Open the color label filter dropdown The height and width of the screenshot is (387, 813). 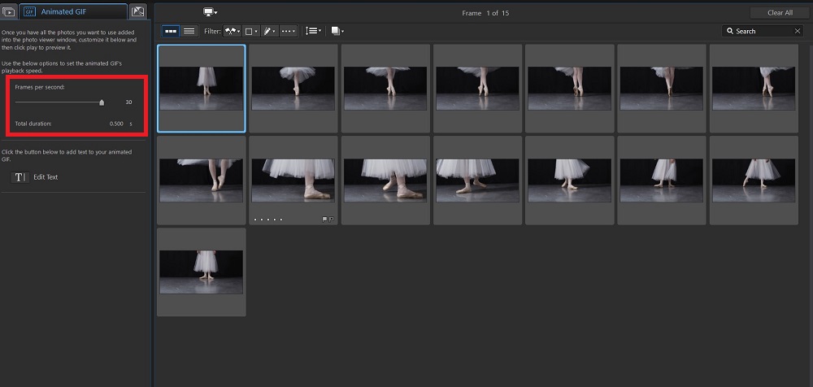coord(251,31)
